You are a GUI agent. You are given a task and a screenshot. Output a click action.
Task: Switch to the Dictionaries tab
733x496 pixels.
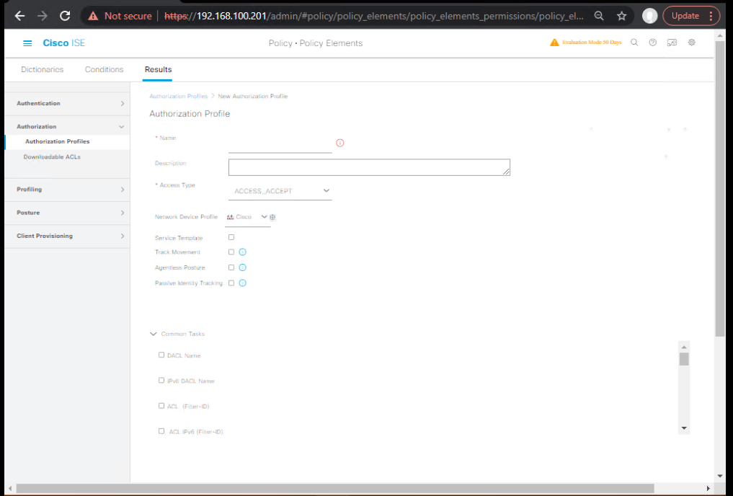42,69
